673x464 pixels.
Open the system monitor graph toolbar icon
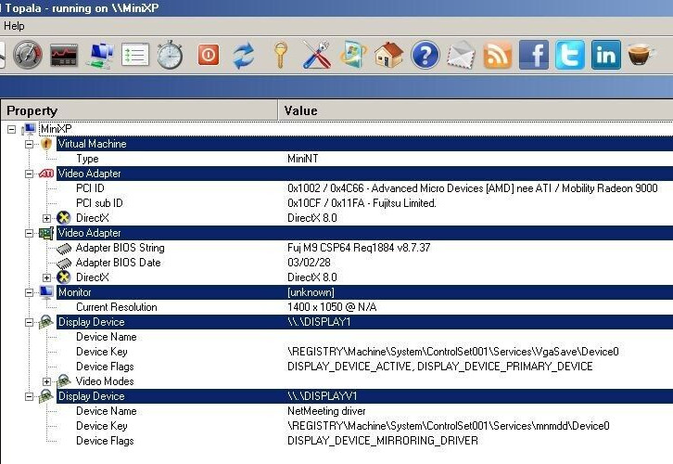[64, 56]
